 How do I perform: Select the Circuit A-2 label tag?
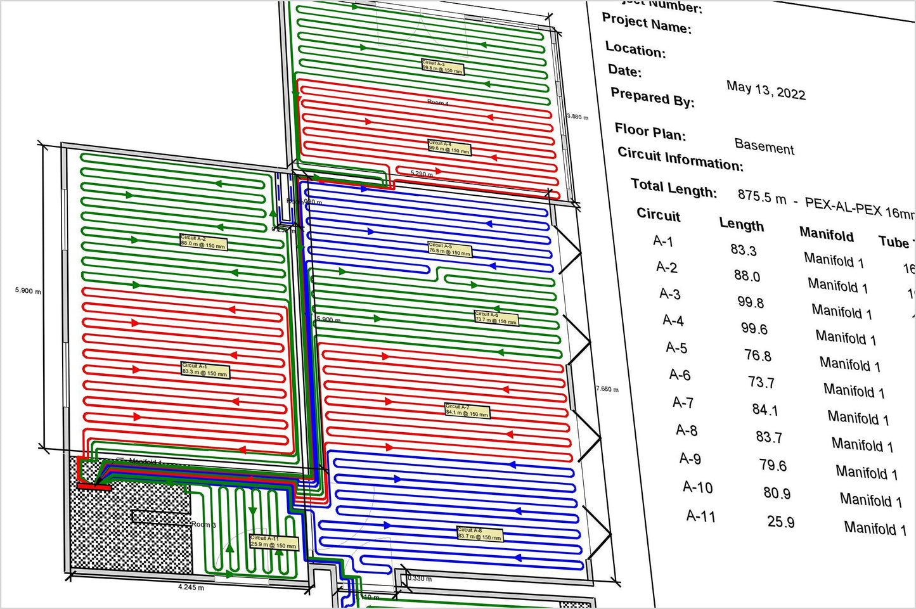[x=203, y=241]
